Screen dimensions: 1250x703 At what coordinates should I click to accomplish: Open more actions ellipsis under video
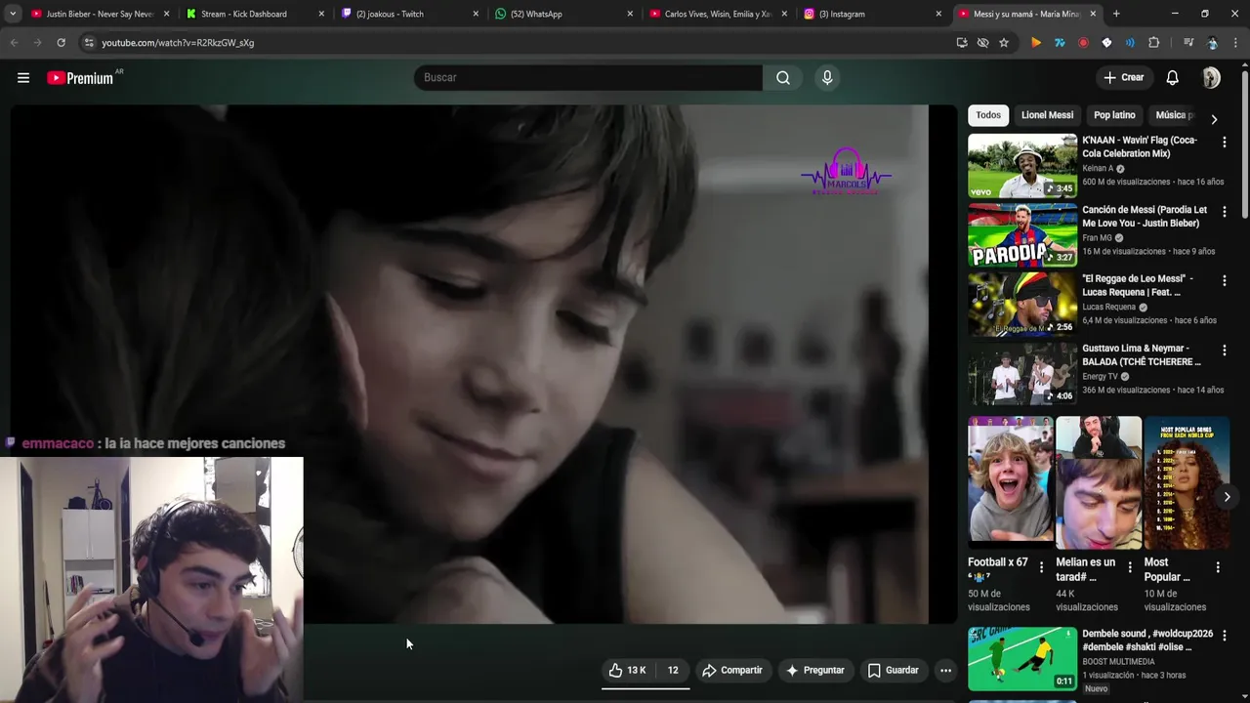pyautogui.click(x=945, y=670)
